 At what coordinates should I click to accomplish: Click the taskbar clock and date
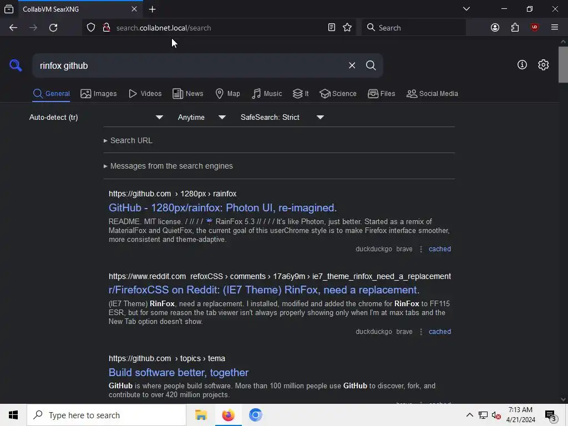coord(520,415)
